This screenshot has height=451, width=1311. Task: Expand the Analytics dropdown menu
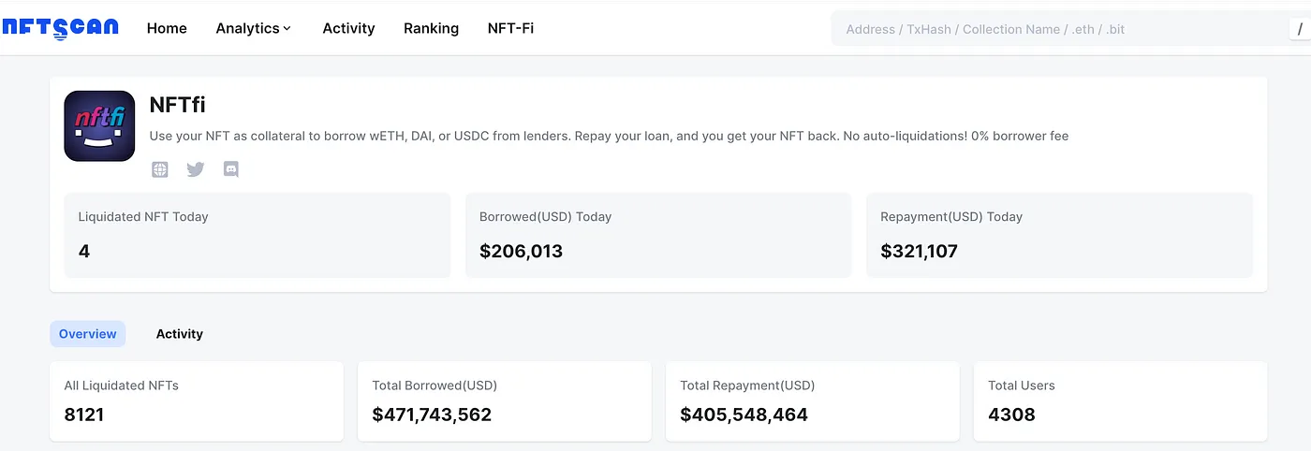coord(254,28)
